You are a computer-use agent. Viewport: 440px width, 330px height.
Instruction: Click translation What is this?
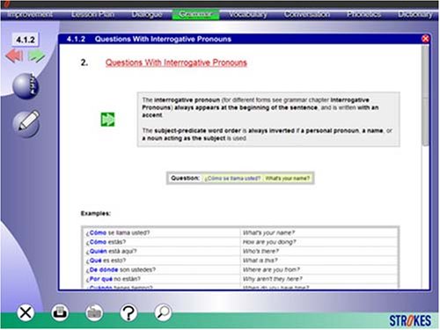(x=260, y=260)
